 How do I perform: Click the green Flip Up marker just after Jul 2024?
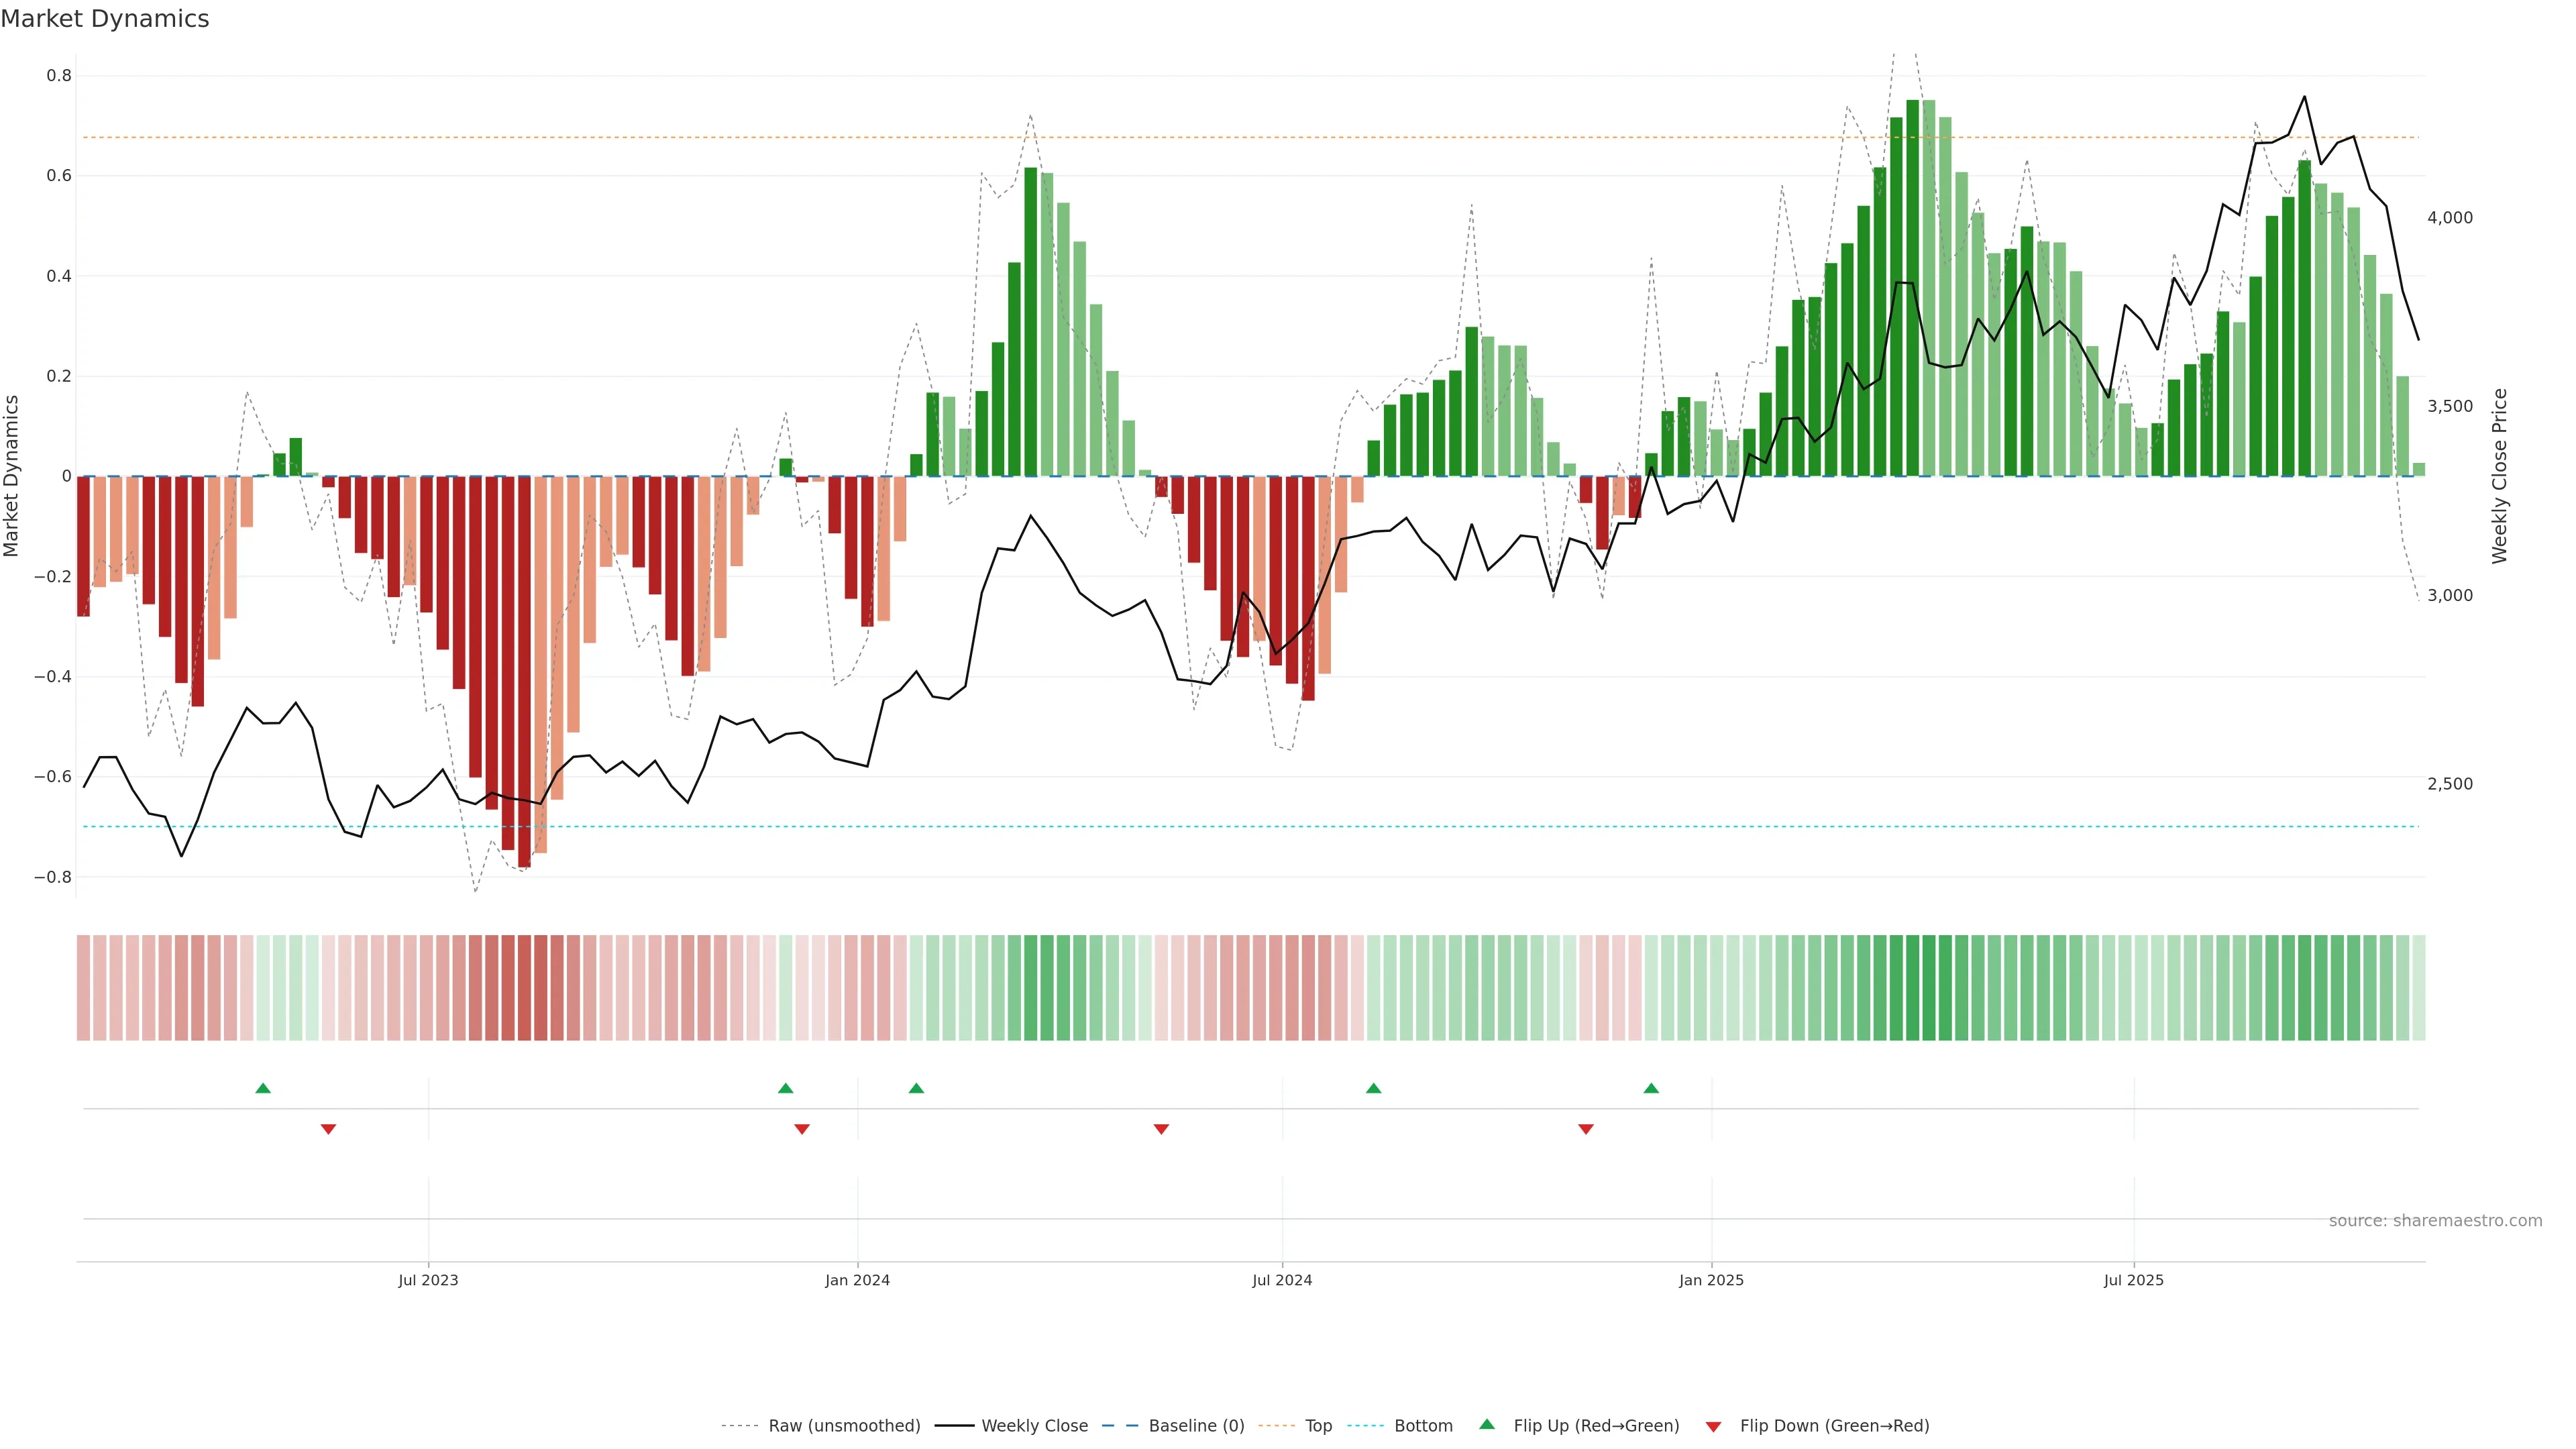coord(1373,1088)
